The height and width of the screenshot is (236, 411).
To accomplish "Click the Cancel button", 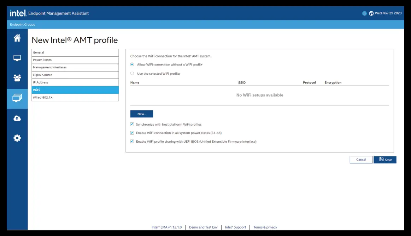I will pos(361,160).
